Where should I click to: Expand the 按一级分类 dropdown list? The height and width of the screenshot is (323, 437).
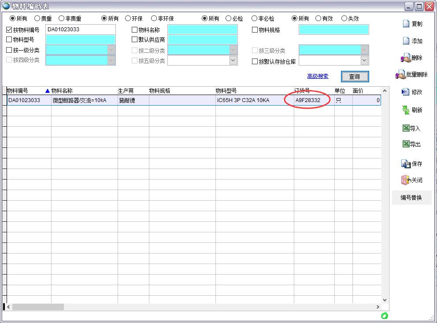click(111, 50)
